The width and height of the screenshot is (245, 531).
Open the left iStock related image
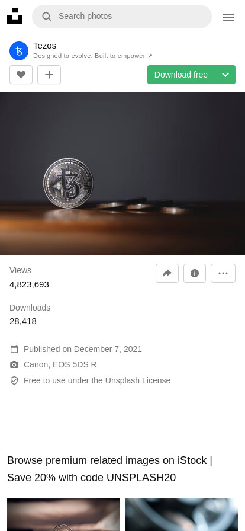64,515
